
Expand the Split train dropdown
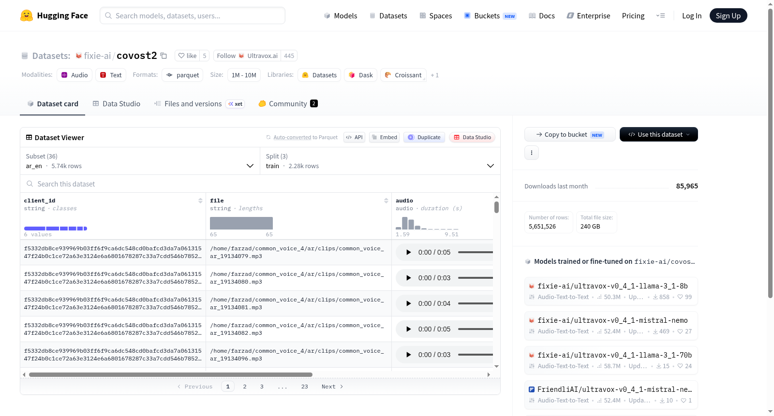pyautogui.click(x=380, y=161)
